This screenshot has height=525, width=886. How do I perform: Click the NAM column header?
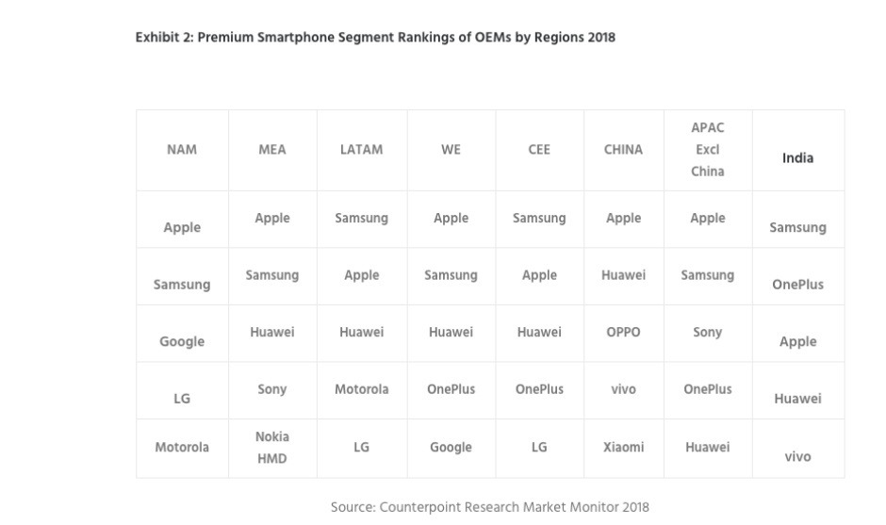[x=182, y=150]
